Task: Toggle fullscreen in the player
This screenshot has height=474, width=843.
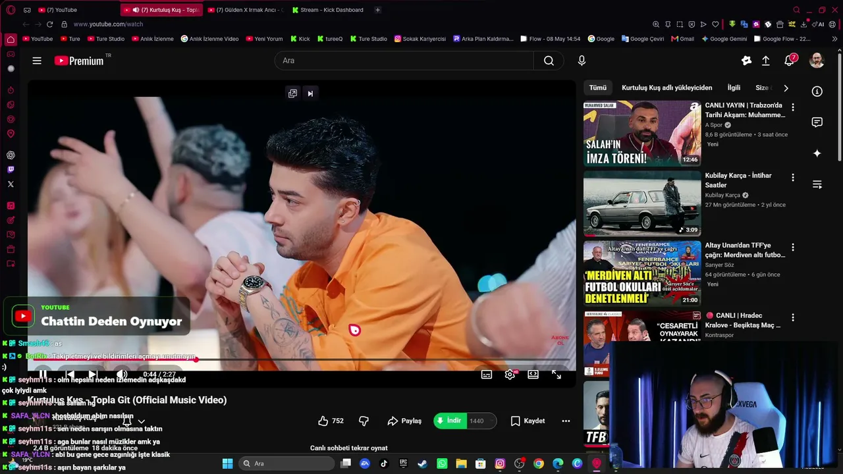Action: [557, 375]
